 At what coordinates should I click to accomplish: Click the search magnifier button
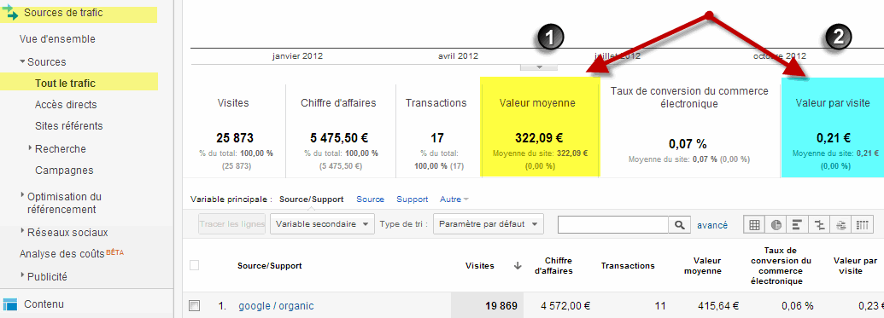click(x=679, y=224)
